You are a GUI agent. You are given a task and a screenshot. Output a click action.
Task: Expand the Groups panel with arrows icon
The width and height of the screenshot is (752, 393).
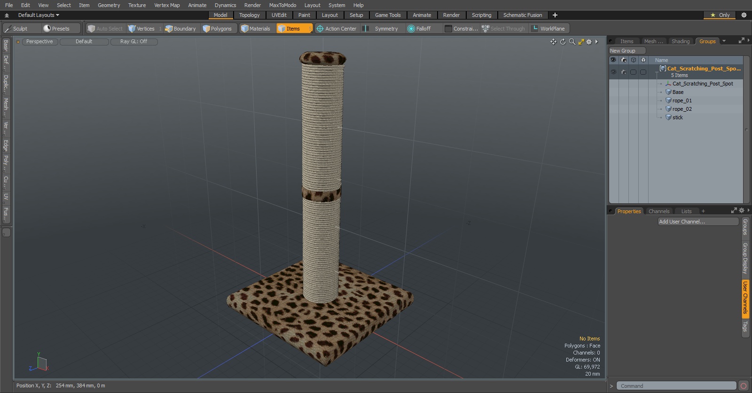pos(742,41)
